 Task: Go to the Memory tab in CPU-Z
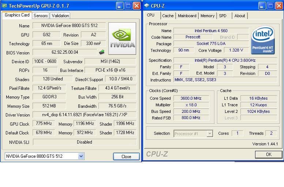tap(208, 16)
